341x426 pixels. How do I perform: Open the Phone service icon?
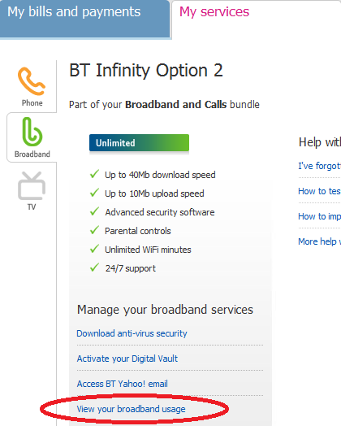click(32, 81)
